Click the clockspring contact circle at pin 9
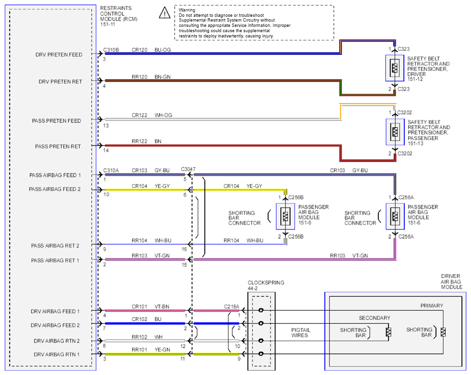Image resolution: width=471 pixels, height=375 pixels. coord(261,354)
